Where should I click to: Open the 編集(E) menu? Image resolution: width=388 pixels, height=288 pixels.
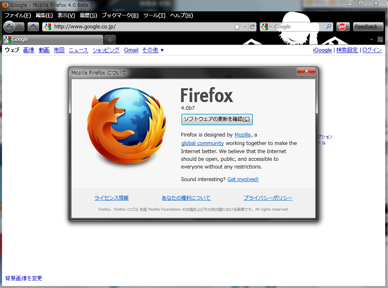(x=44, y=15)
